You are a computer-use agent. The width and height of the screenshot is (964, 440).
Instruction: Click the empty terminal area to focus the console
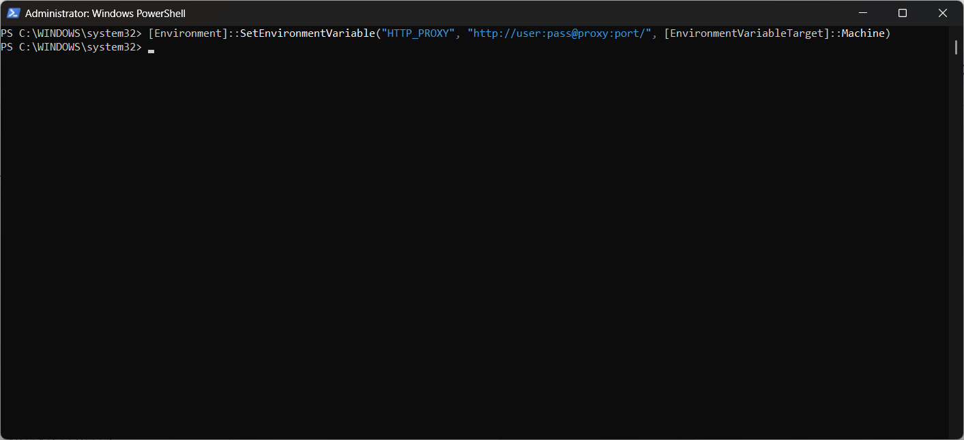(x=478, y=239)
